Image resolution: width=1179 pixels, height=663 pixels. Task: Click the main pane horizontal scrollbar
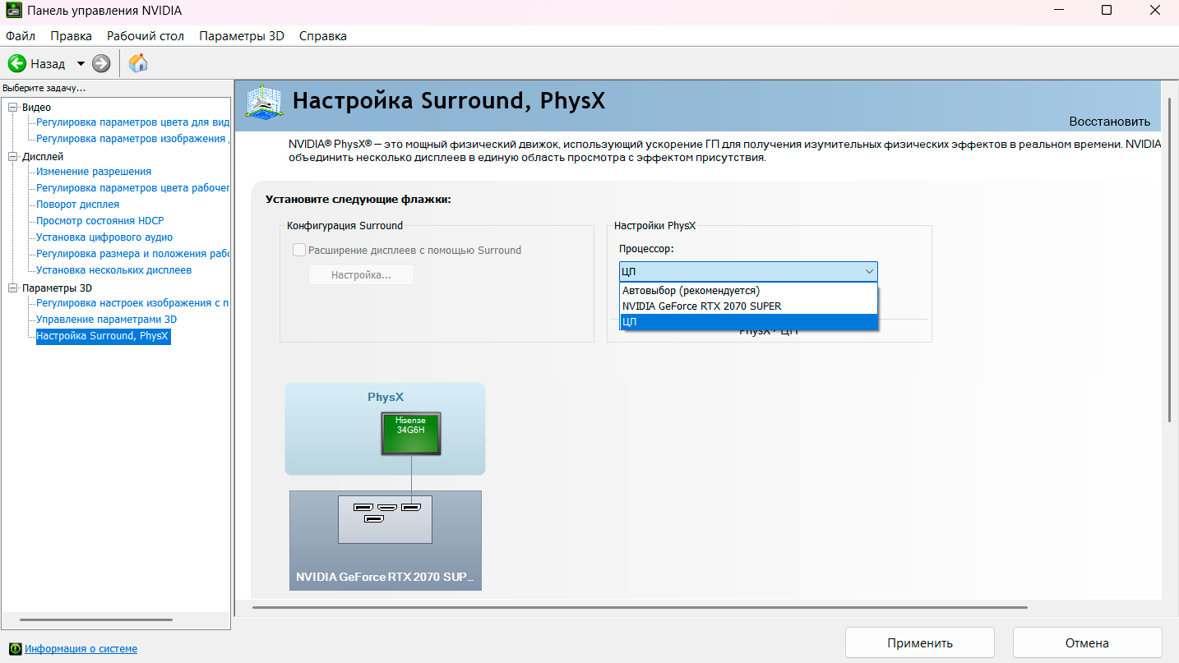640,608
